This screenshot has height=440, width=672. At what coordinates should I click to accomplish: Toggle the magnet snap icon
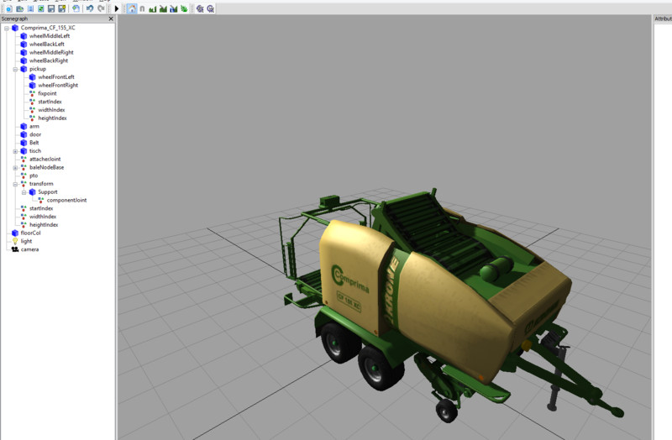(142, 8)
